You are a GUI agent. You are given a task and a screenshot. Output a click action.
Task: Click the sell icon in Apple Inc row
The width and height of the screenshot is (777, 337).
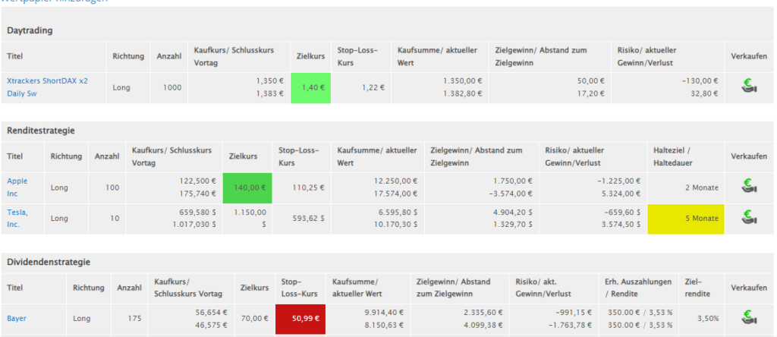[749, 187]
